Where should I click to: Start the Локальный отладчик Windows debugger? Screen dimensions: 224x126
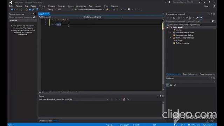pyautogui.click(x=89, y=9)
